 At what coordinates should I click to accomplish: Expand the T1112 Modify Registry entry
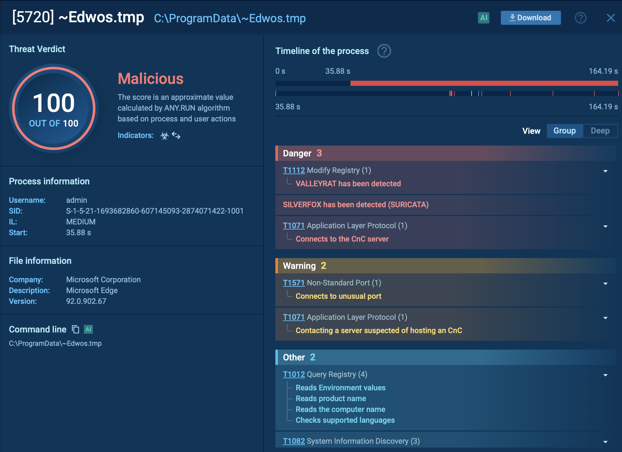click(605, 171)
